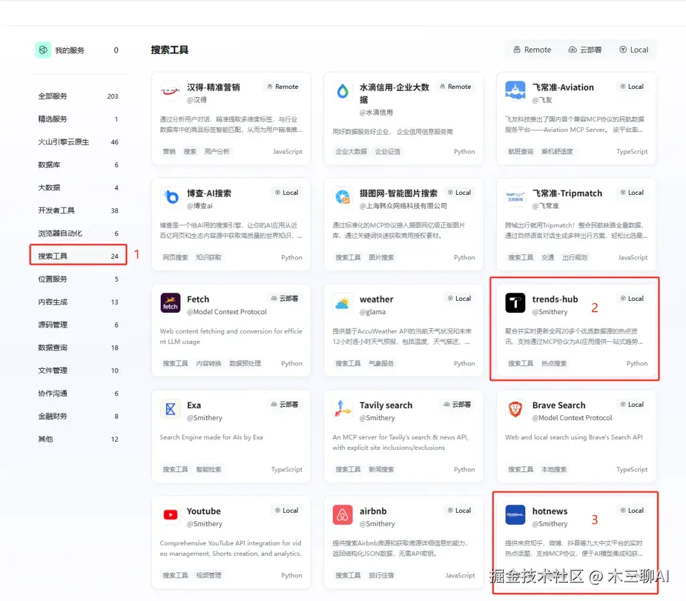Screen dimensions: 686x601
Task: Open the 金融财务 category
Action: click(78, 416)
